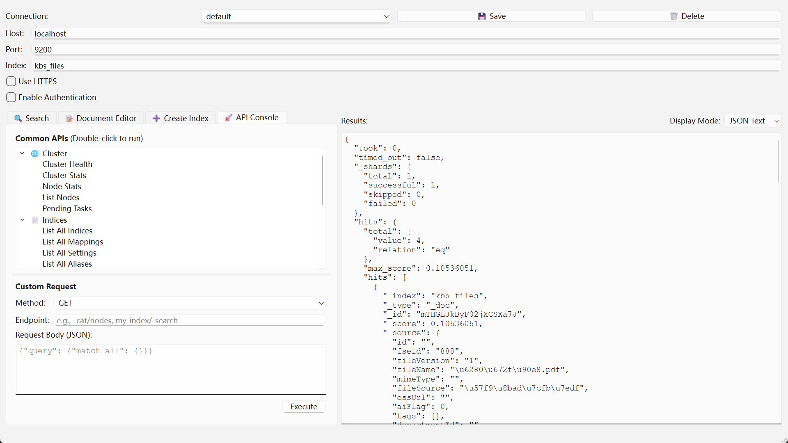
Task: Click the trash can Delete icon
Action: 674,16
